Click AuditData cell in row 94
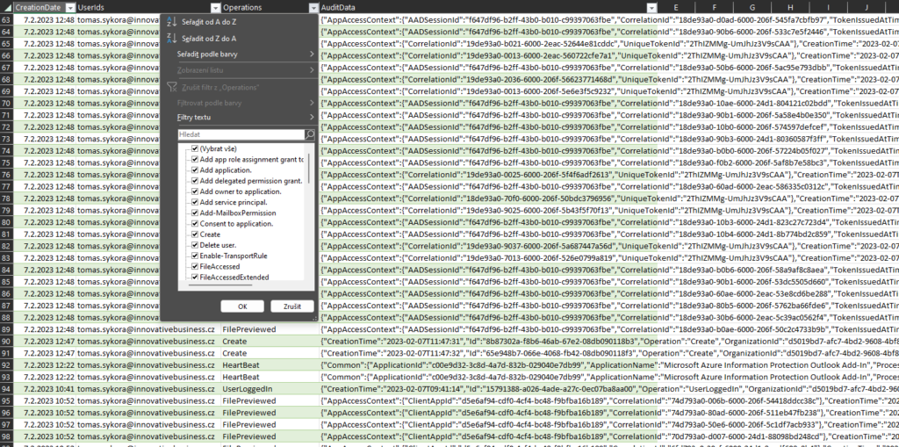Screen dimensions: 899x447 [x=489, y=389]
